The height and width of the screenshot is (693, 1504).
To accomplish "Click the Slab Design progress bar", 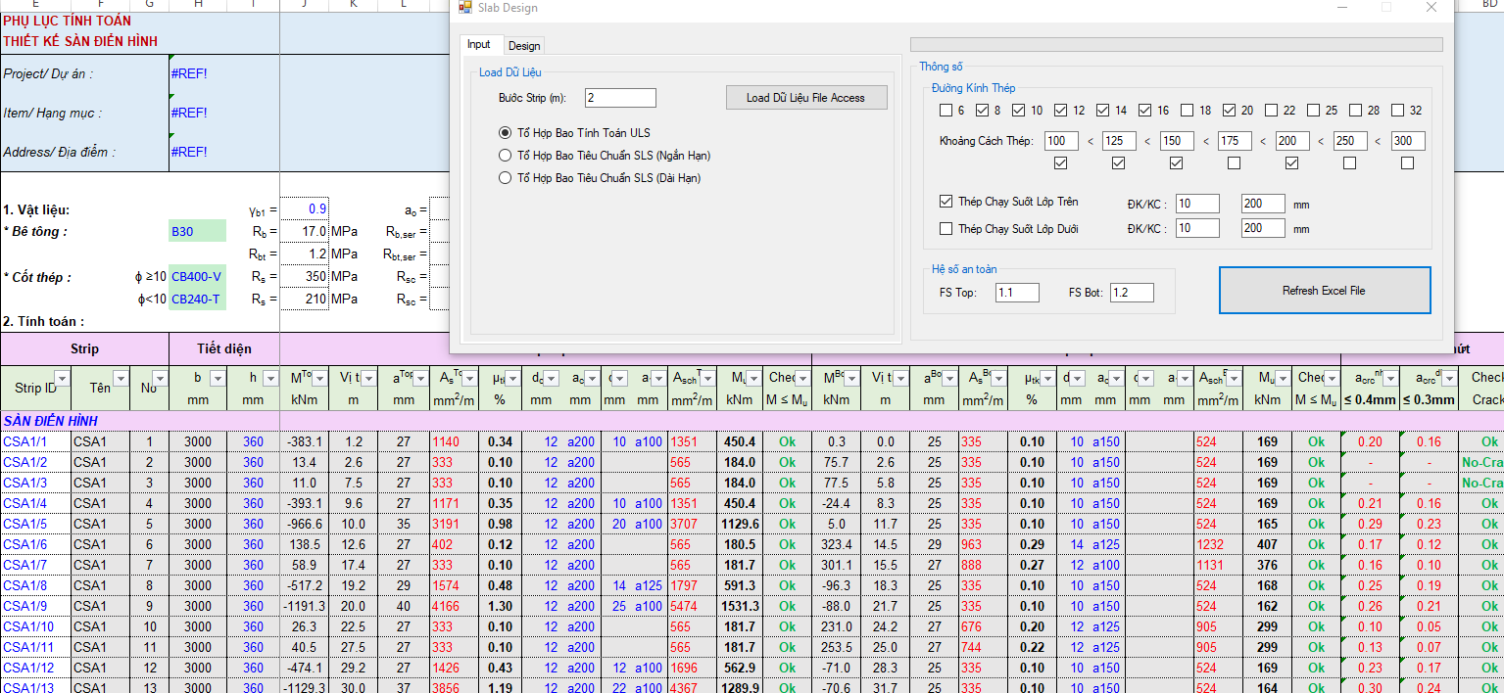I will pos(1176,44).
